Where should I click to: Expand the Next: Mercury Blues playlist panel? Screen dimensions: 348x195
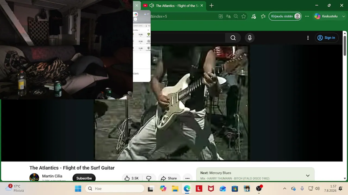pos(308,175)
